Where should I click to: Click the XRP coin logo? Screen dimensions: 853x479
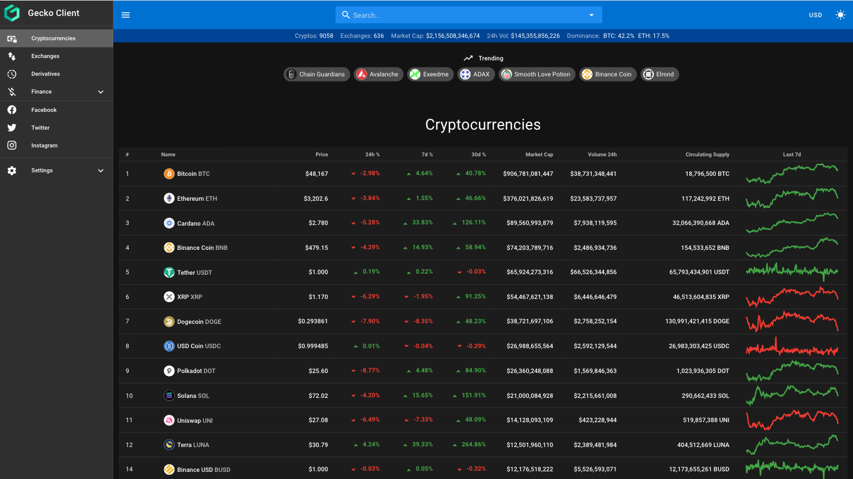click(169, 297)
